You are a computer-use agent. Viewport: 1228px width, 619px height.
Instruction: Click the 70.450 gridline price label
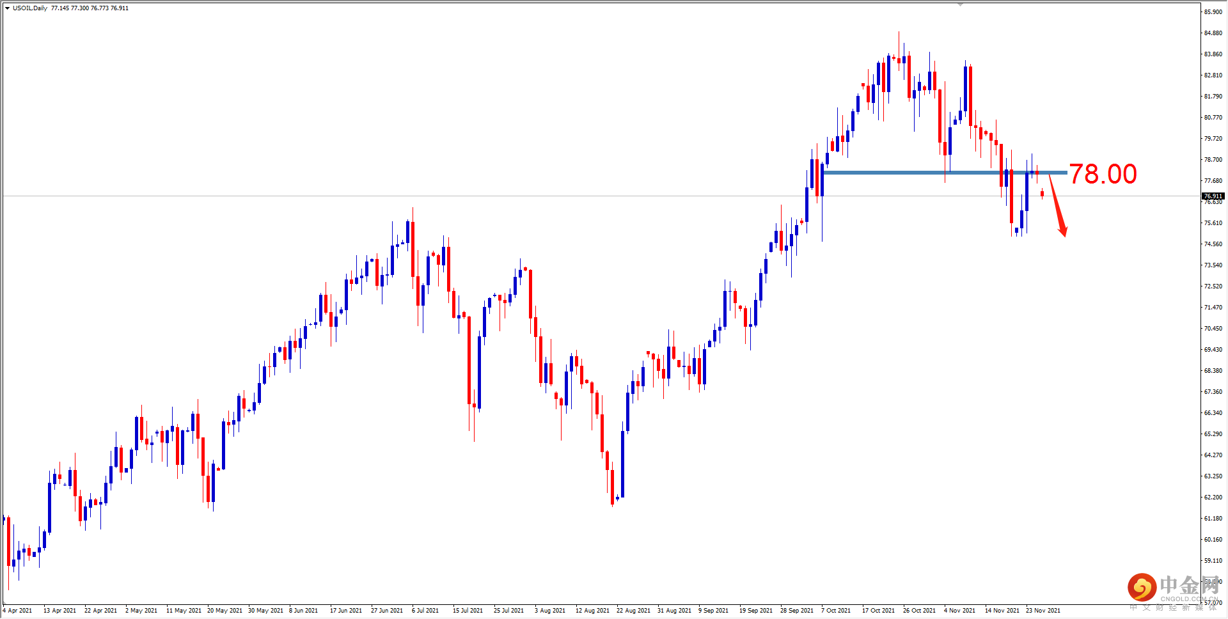click(x=1214, y=328)
